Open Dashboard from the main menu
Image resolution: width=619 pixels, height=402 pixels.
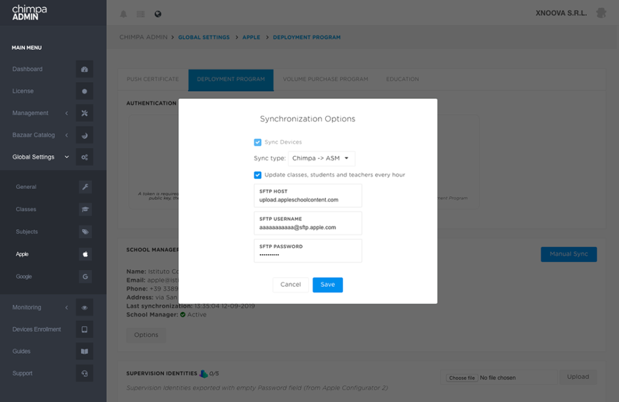coord(27,69)
